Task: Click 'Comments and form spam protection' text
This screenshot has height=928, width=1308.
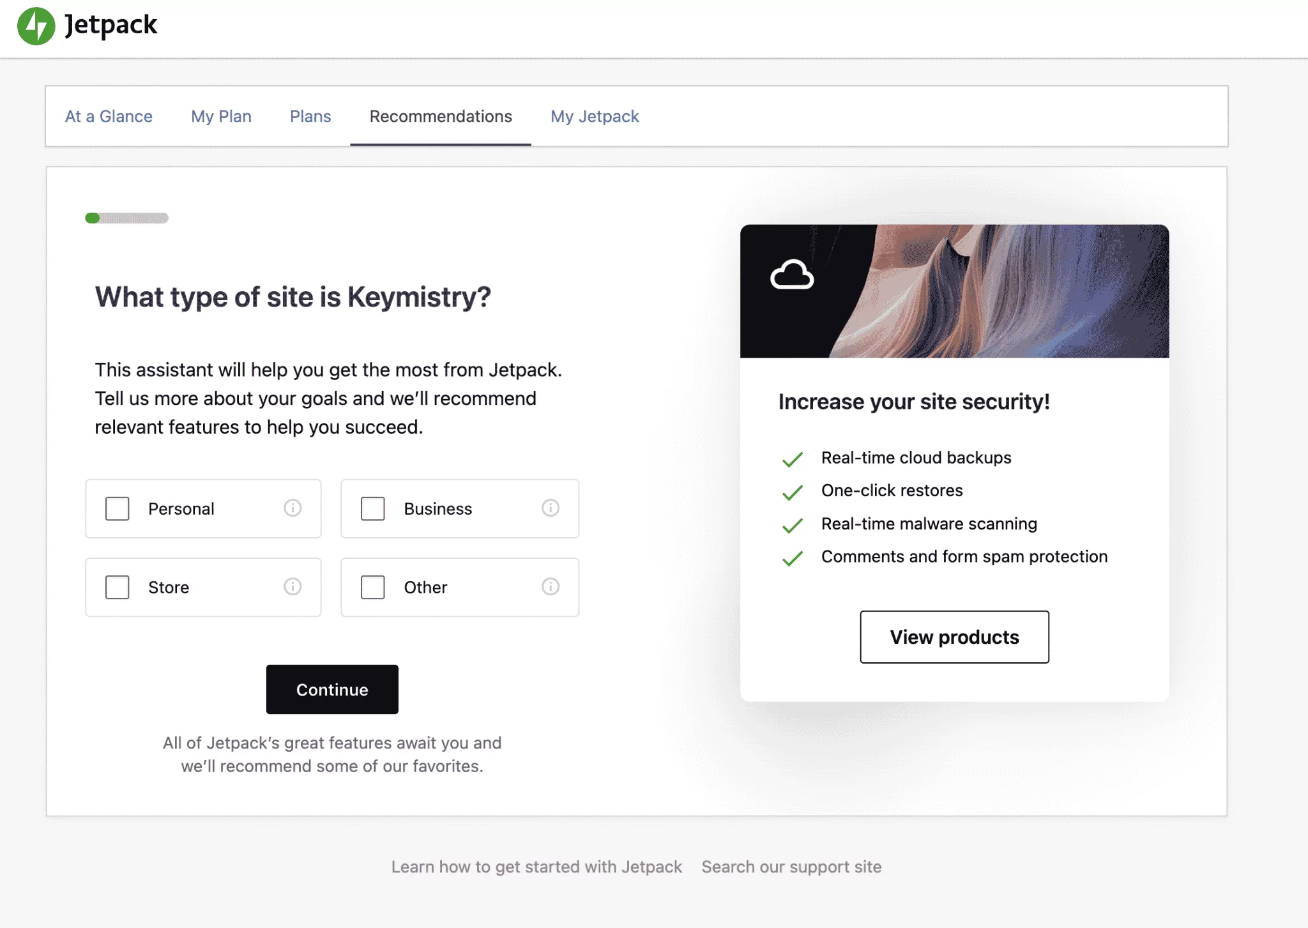Action: (964, 557)
